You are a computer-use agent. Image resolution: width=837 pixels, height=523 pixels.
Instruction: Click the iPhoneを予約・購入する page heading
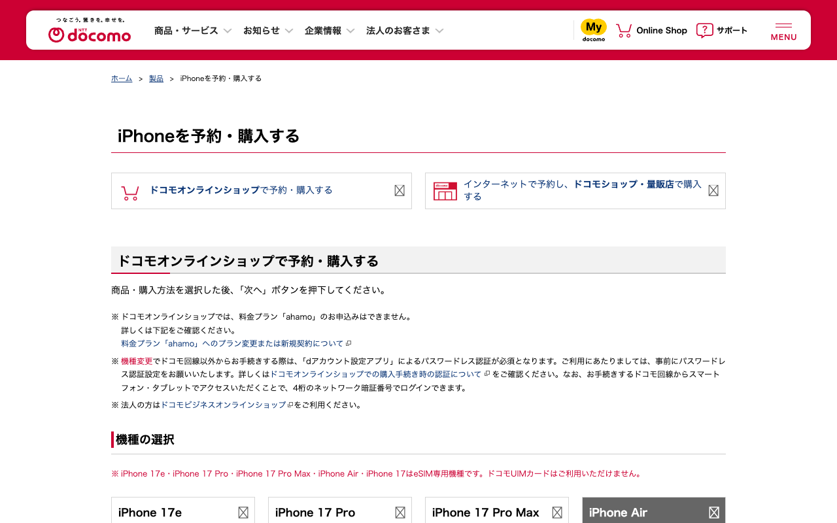tap(209, 136)
